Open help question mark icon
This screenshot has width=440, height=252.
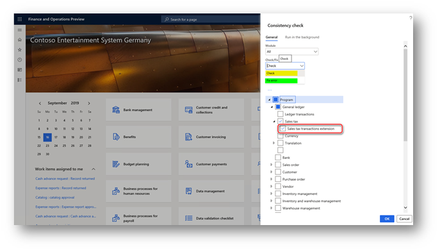(x=411, y=18)
